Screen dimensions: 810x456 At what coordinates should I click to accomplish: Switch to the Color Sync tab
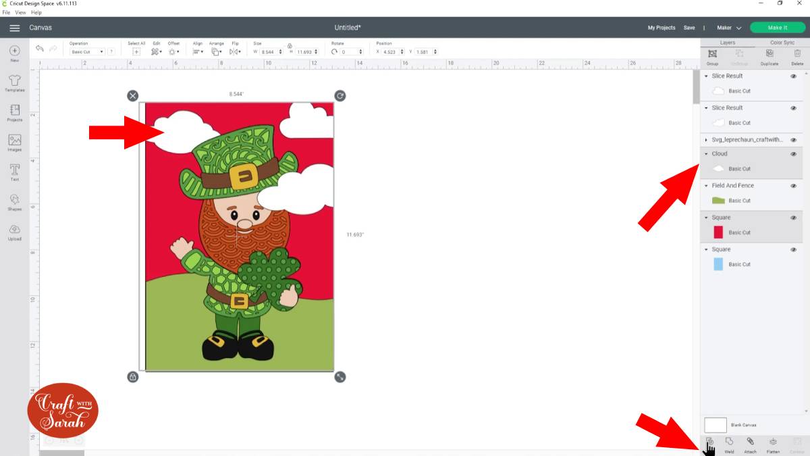pos(782,43)
